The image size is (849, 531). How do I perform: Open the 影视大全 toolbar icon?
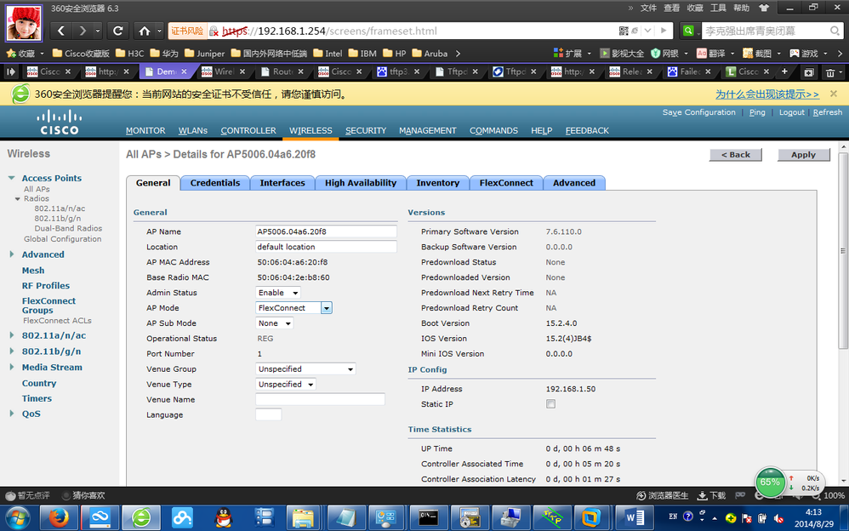pos(622,53)
